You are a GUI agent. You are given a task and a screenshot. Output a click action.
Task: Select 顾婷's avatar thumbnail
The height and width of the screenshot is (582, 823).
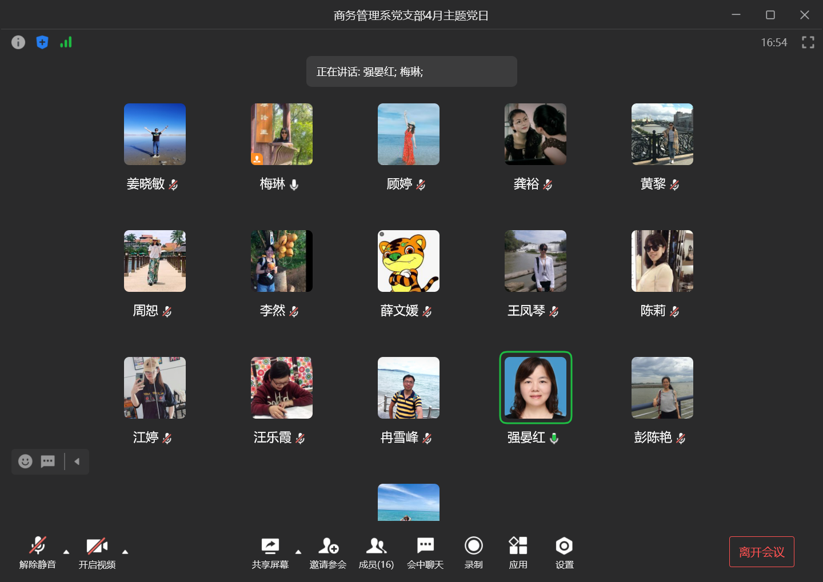tap(409, 134)
